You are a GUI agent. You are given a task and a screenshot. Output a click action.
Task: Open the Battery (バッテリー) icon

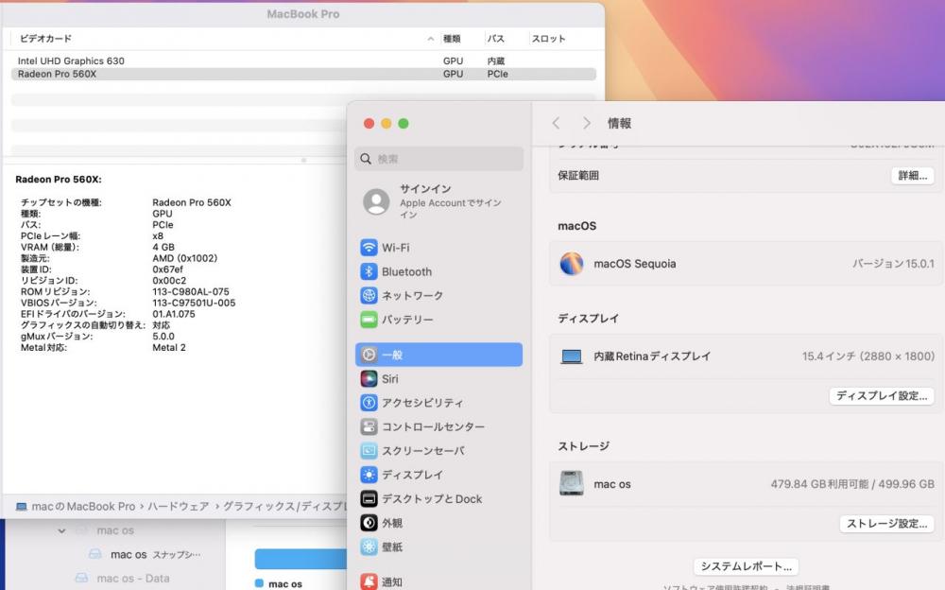pyautogui.click(x=369, y=320)
